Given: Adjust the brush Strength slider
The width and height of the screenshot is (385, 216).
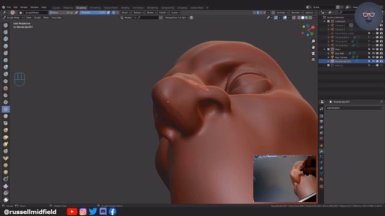Looking at the screenshot, I should coord(93,13).
